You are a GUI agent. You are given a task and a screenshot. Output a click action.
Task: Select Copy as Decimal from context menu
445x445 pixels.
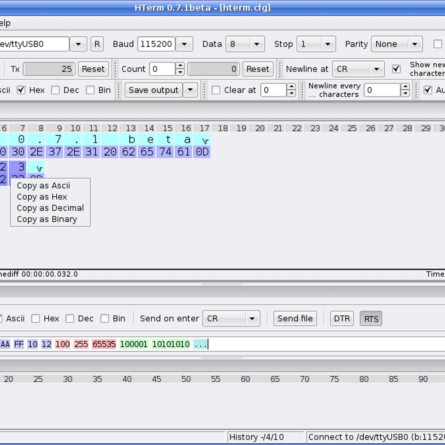(x=50, y=208)
